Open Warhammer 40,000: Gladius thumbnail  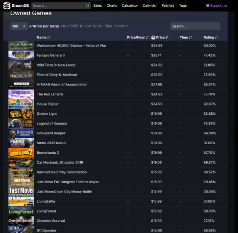pos(21,45)
